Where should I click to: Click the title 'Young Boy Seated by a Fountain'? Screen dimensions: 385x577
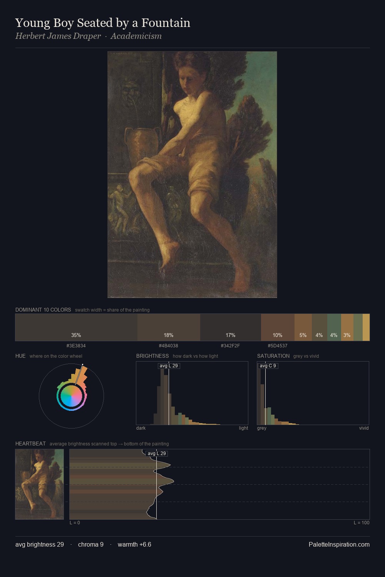point(103,23)
